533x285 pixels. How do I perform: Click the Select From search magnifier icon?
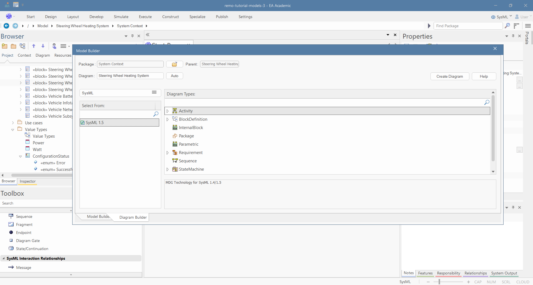[x=156, y=114]
